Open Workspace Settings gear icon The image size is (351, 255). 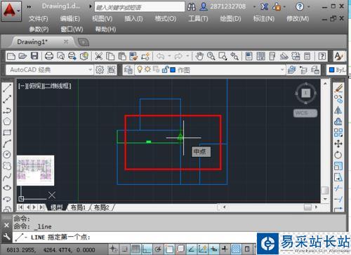[100, 69]
